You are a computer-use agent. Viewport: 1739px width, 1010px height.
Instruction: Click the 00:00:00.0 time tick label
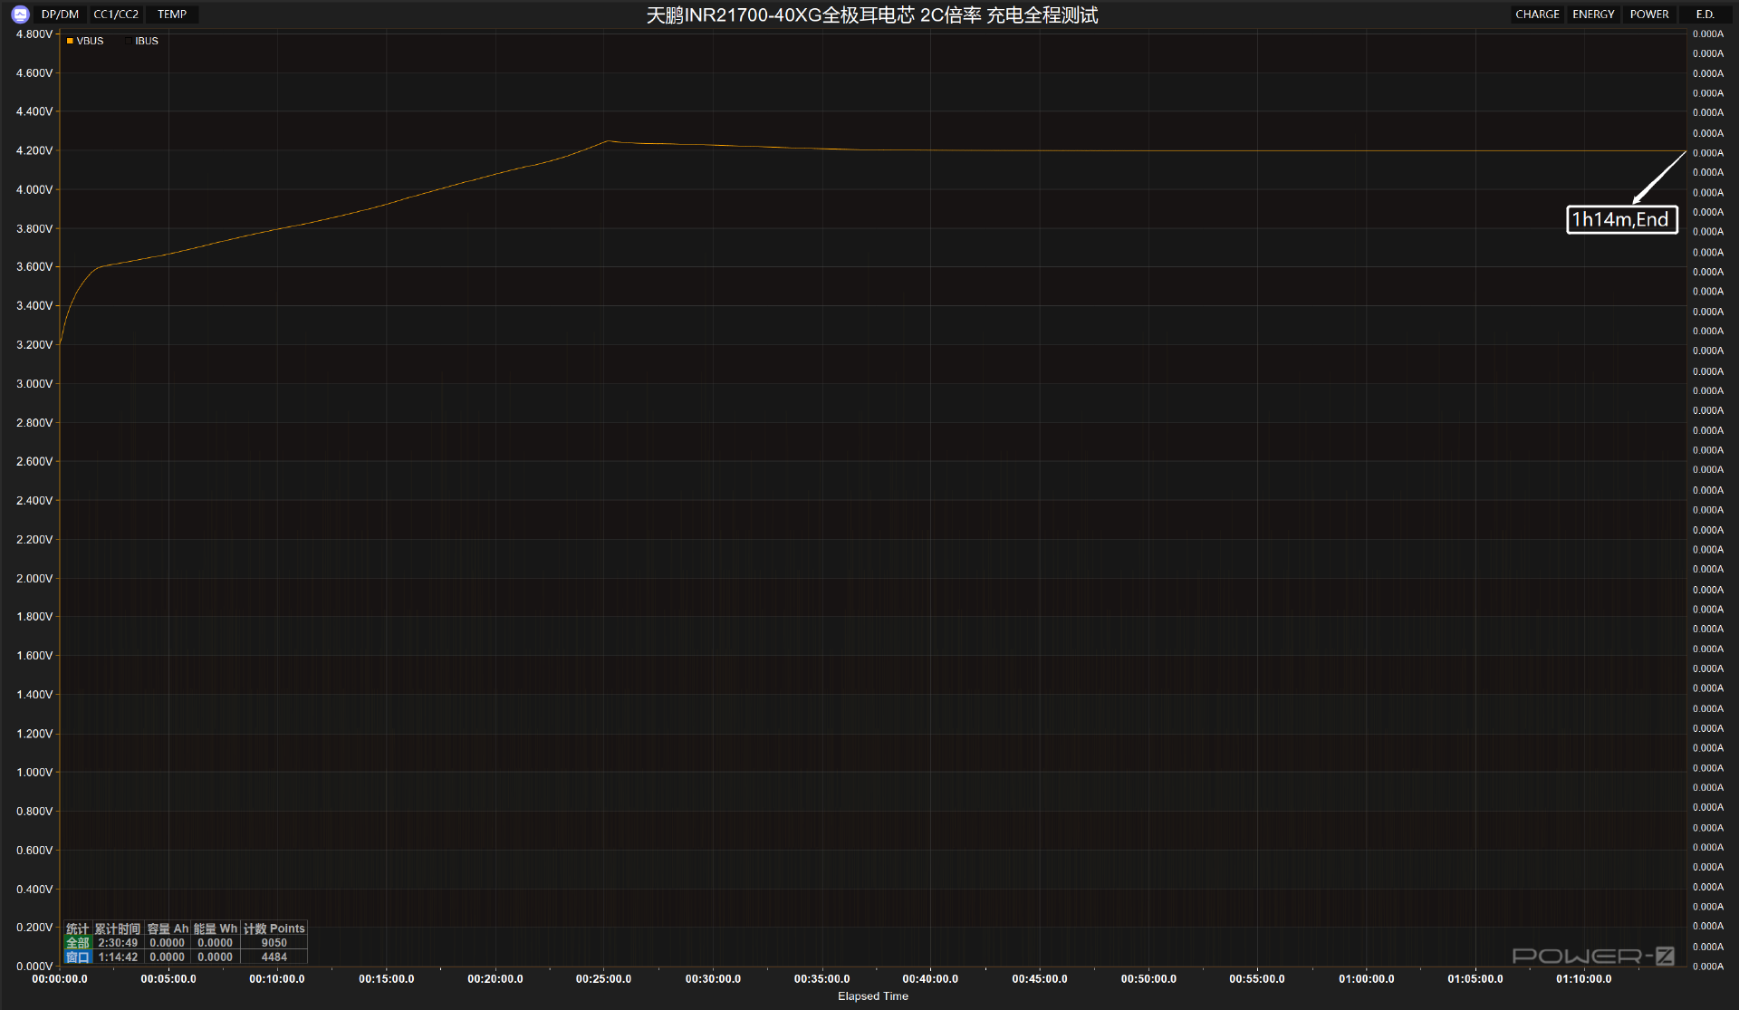click(x=60, y=979)
